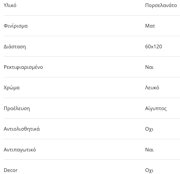Viewport: 180px width, 174px height.
Task: Click the divider line above the Decor row
Action: 90,159
